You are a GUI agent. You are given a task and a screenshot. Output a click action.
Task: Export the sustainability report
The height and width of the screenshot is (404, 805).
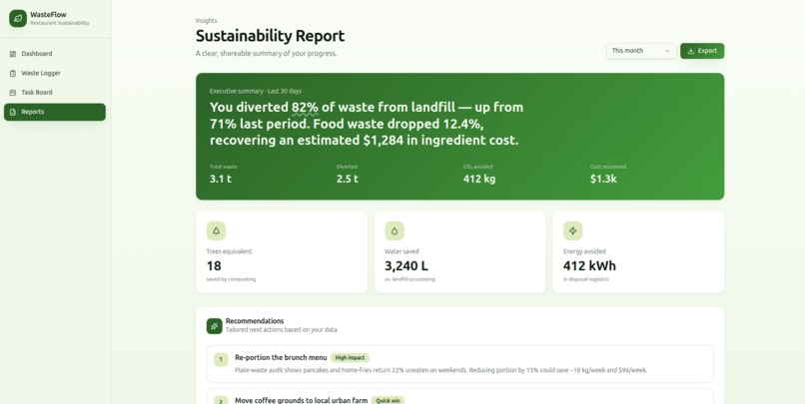pyautogui.click(x=702, y=51)
